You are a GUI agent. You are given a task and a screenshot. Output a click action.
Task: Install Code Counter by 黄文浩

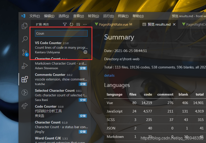[x=83, y=116]
